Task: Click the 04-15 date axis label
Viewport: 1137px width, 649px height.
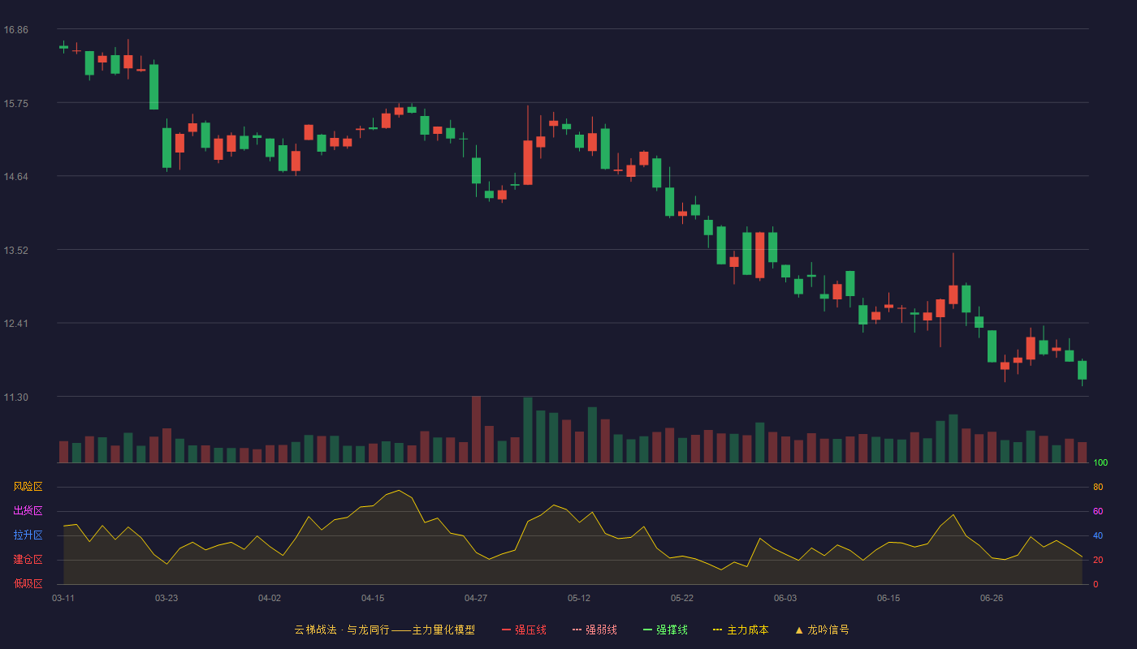Action: (373, 598)
